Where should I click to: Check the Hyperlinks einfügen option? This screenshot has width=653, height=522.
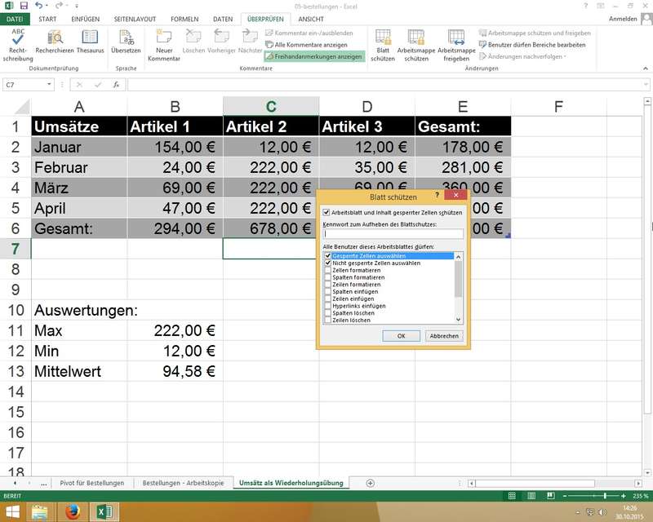(x=328, y=306)
